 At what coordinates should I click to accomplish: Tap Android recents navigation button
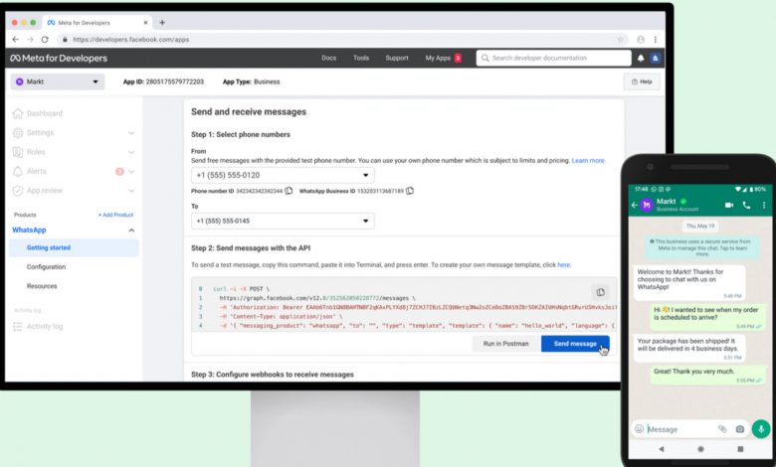740,449
